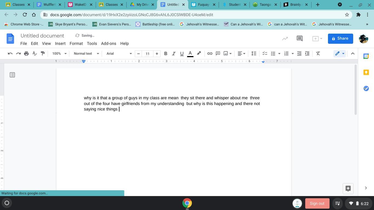
Task: Open the File menu
Action: point(24,43)
